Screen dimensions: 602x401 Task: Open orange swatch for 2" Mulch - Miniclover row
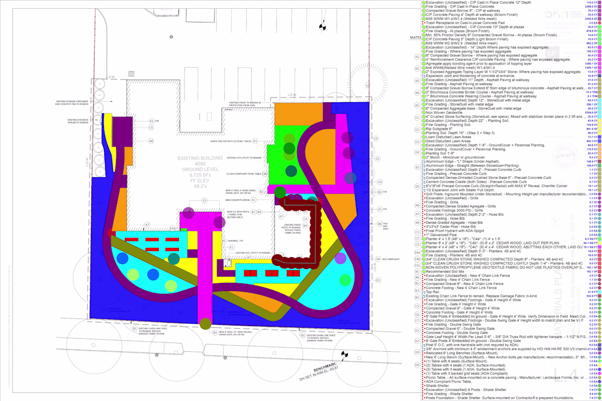tap(600, 158)
